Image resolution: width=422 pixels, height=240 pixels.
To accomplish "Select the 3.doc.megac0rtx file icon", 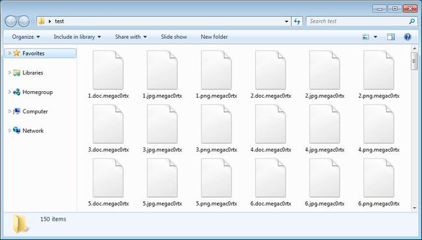I will (x=108, y=124).
